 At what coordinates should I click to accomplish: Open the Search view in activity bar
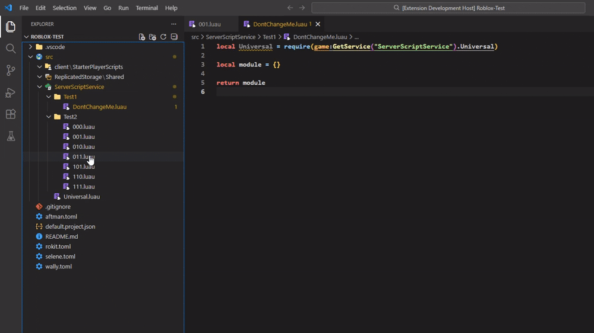pyautogui.click(x=11, y=49)
